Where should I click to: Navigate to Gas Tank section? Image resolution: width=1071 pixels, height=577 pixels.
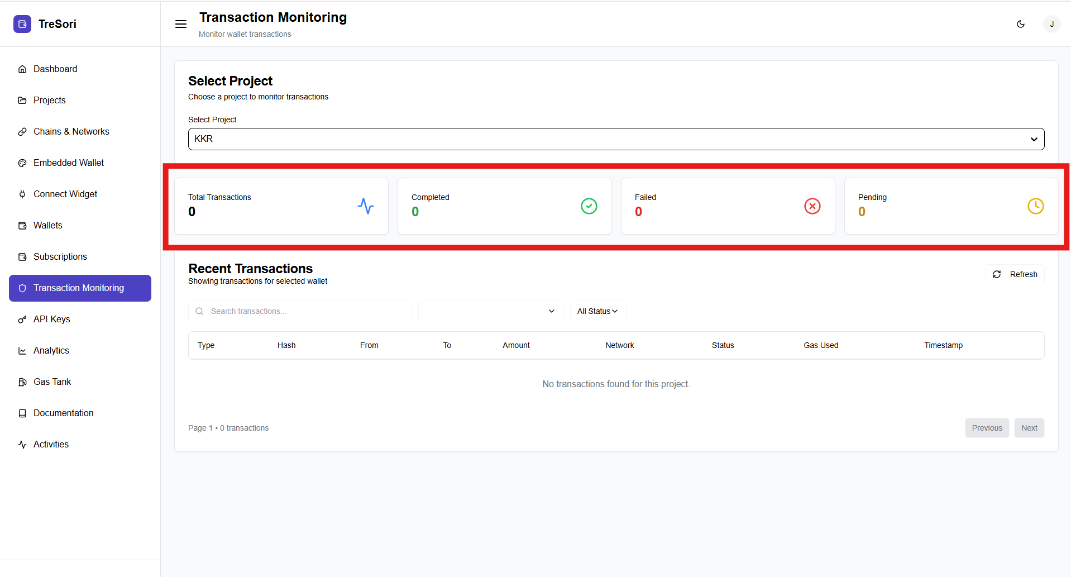(52, 382)
